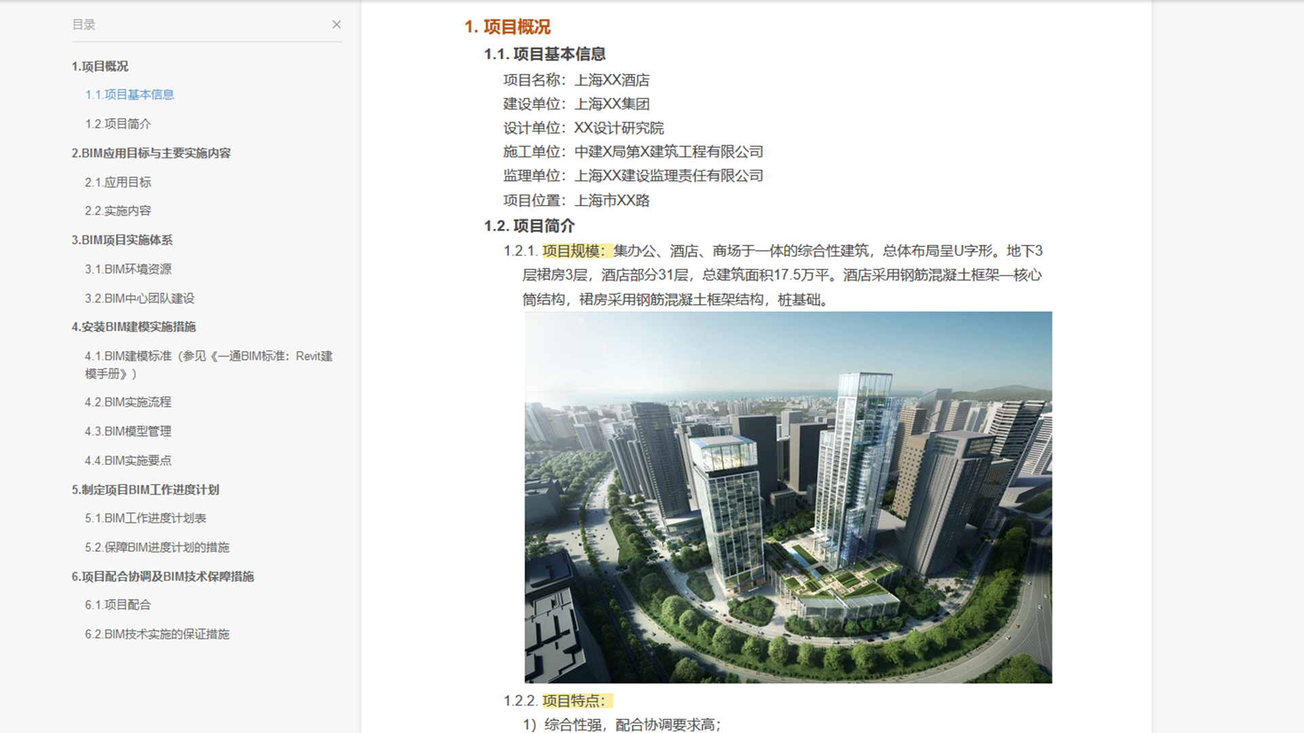Click the 施工单位 line in document
This screenshot has height=733, width=1304.
(633, 152)
